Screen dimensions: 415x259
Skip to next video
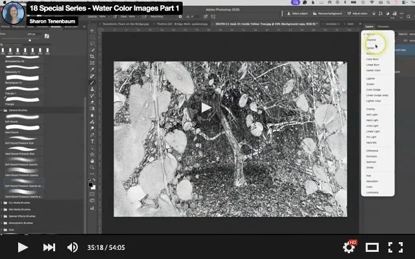pos(49,247)
